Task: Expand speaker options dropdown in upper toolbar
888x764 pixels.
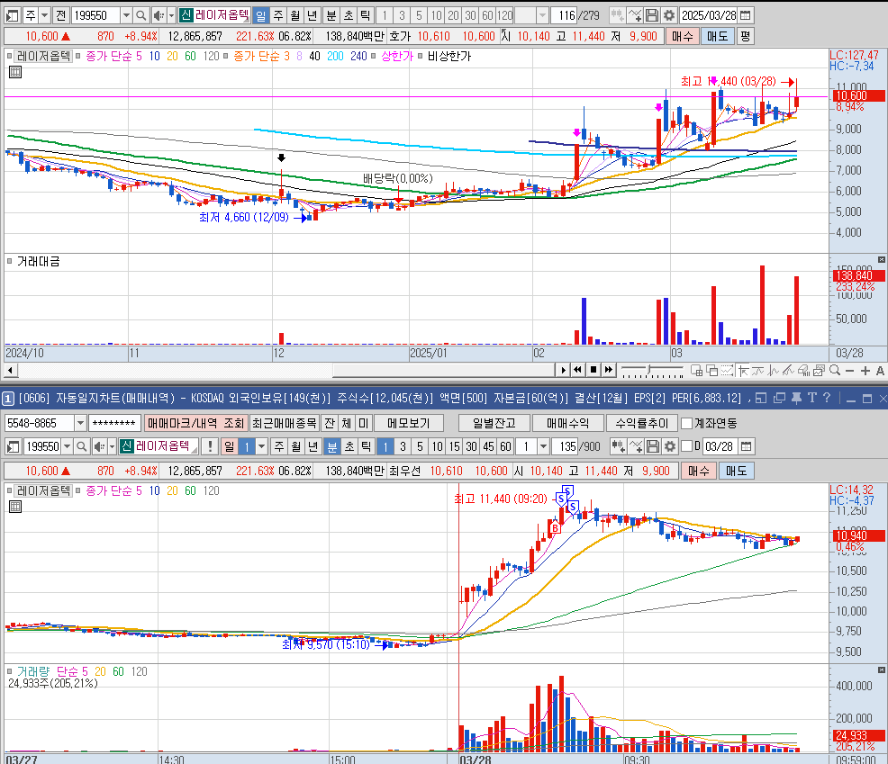Action: 171,15
